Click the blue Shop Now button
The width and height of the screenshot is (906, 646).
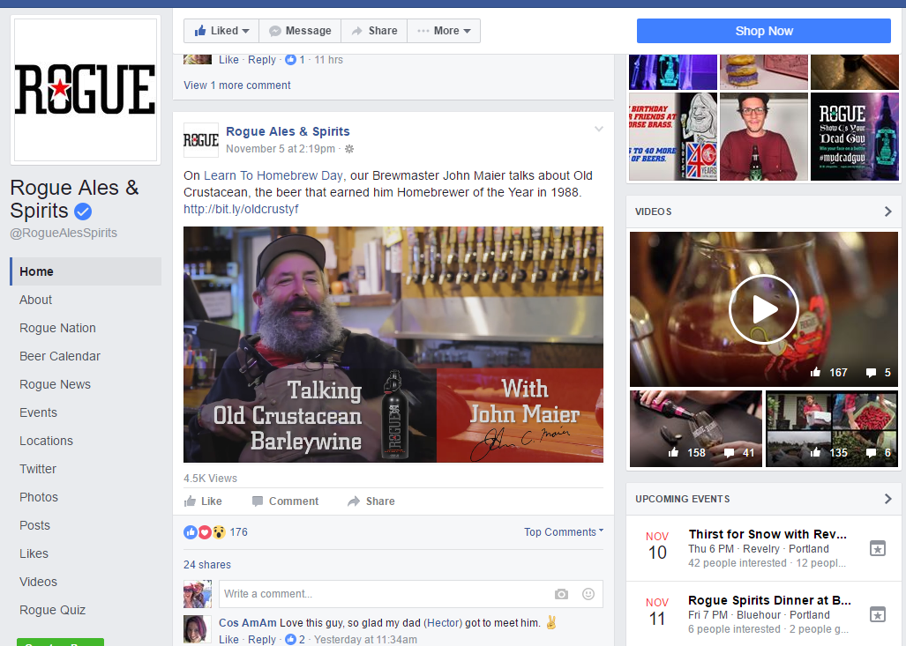tap(764, 31)
